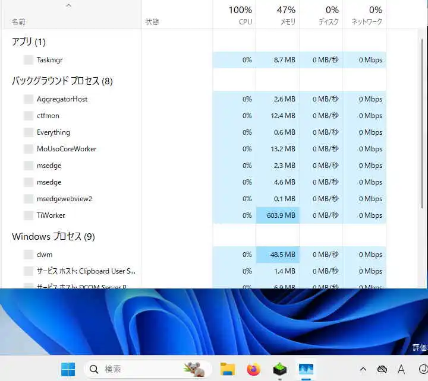Select the バックグラウンド プロセス (8) group header
The width and height of the screenshot is (428, 381).
pos(62,81)
